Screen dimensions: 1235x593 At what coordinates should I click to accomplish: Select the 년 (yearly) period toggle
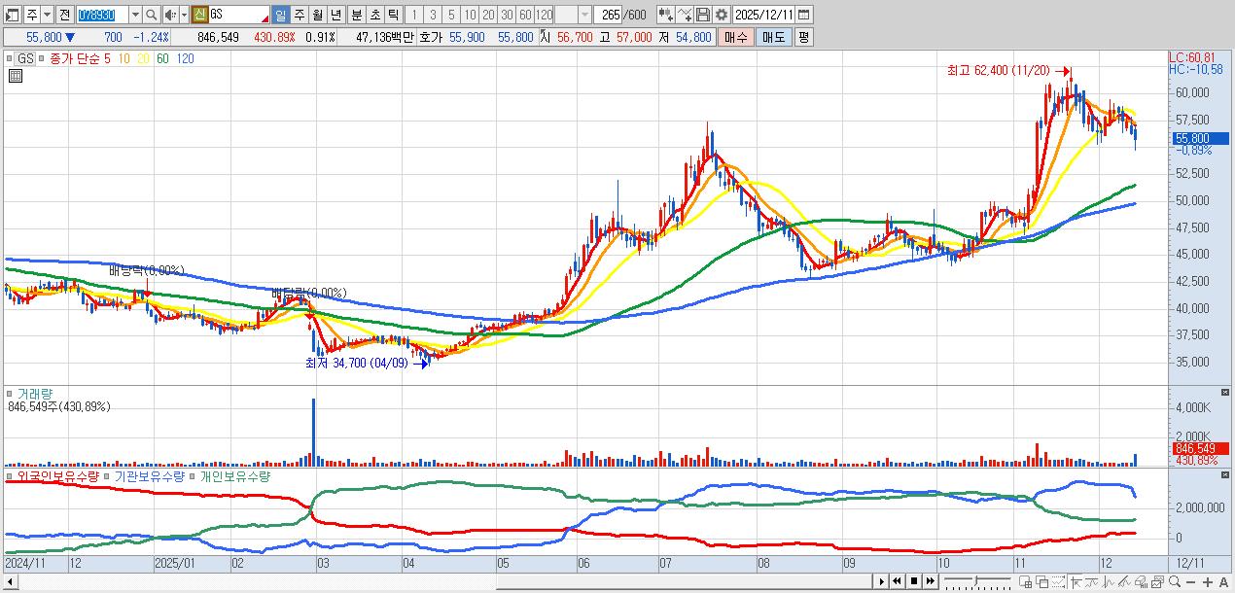[335, 15]
